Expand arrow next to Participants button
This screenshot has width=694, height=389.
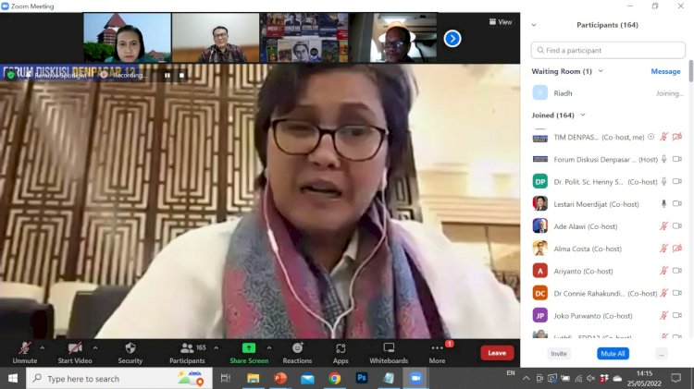216,348
